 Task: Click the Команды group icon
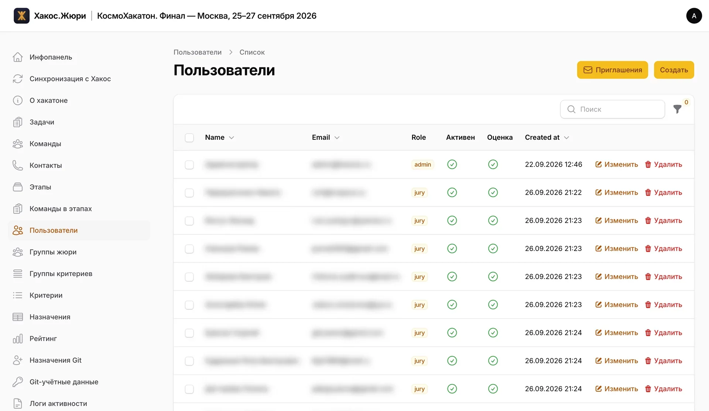(x=18, y=144)
